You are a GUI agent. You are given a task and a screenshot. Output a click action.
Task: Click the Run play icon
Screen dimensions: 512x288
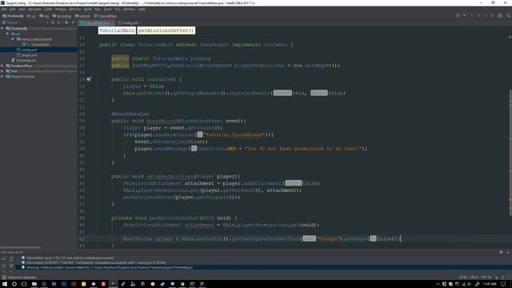472,16
